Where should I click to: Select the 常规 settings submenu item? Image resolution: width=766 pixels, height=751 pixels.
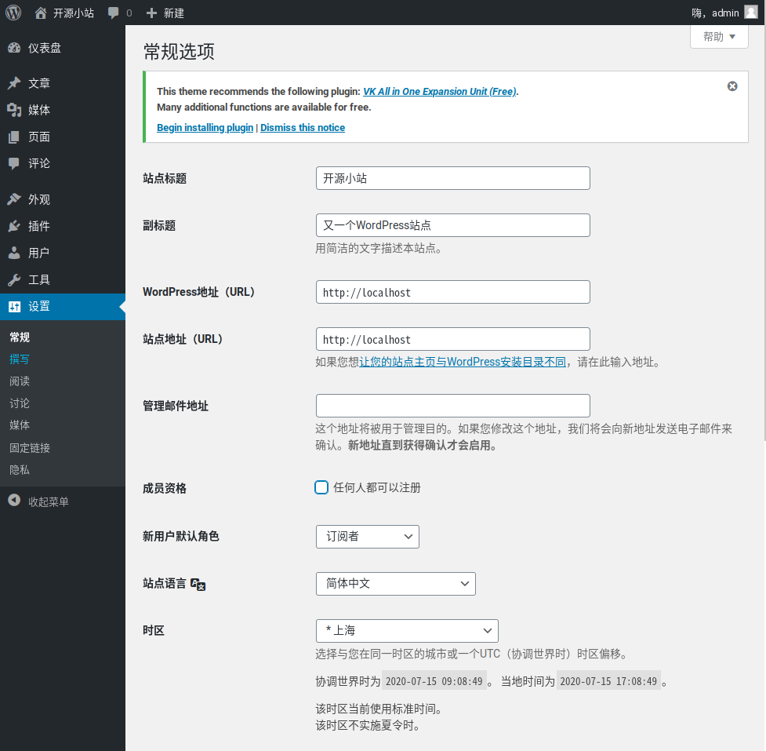tap(20, 337)
